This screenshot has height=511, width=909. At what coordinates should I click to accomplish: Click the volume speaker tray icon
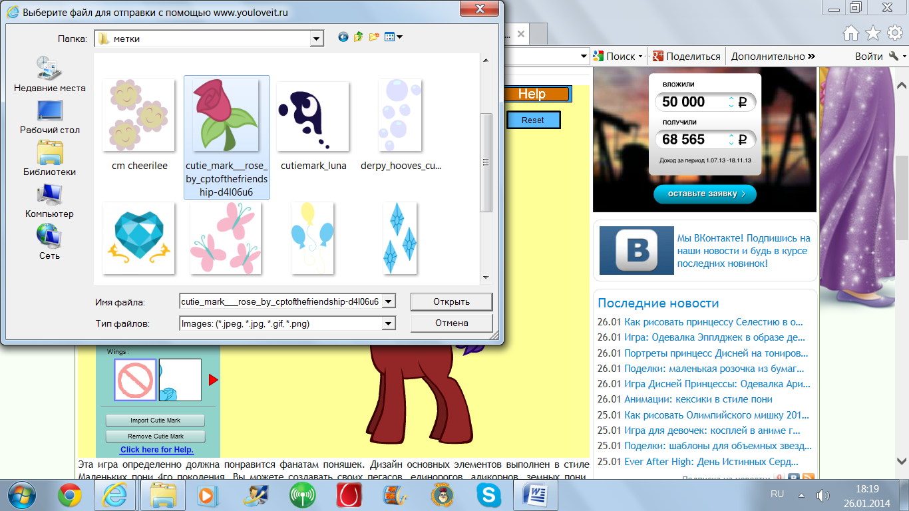tap(822, 495)
